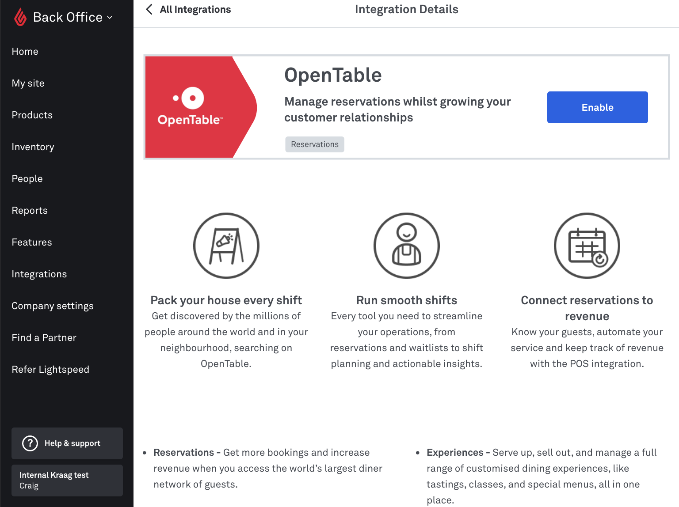
Task: Select Products in the sidebar
Action: click(32, 115)
